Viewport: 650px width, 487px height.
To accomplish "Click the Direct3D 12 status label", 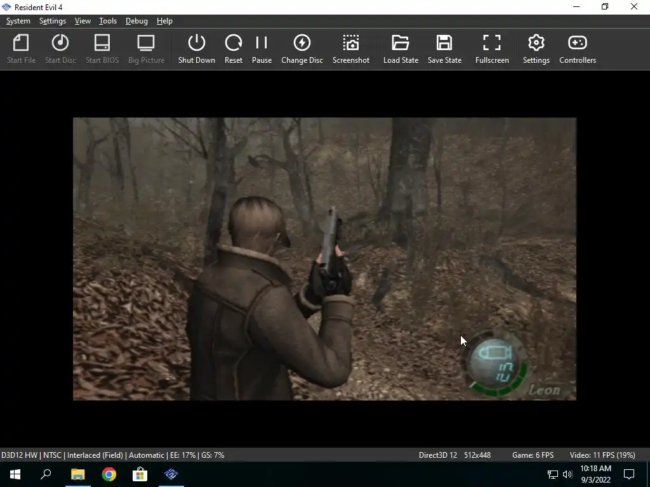I will click(x=438, y=455).
